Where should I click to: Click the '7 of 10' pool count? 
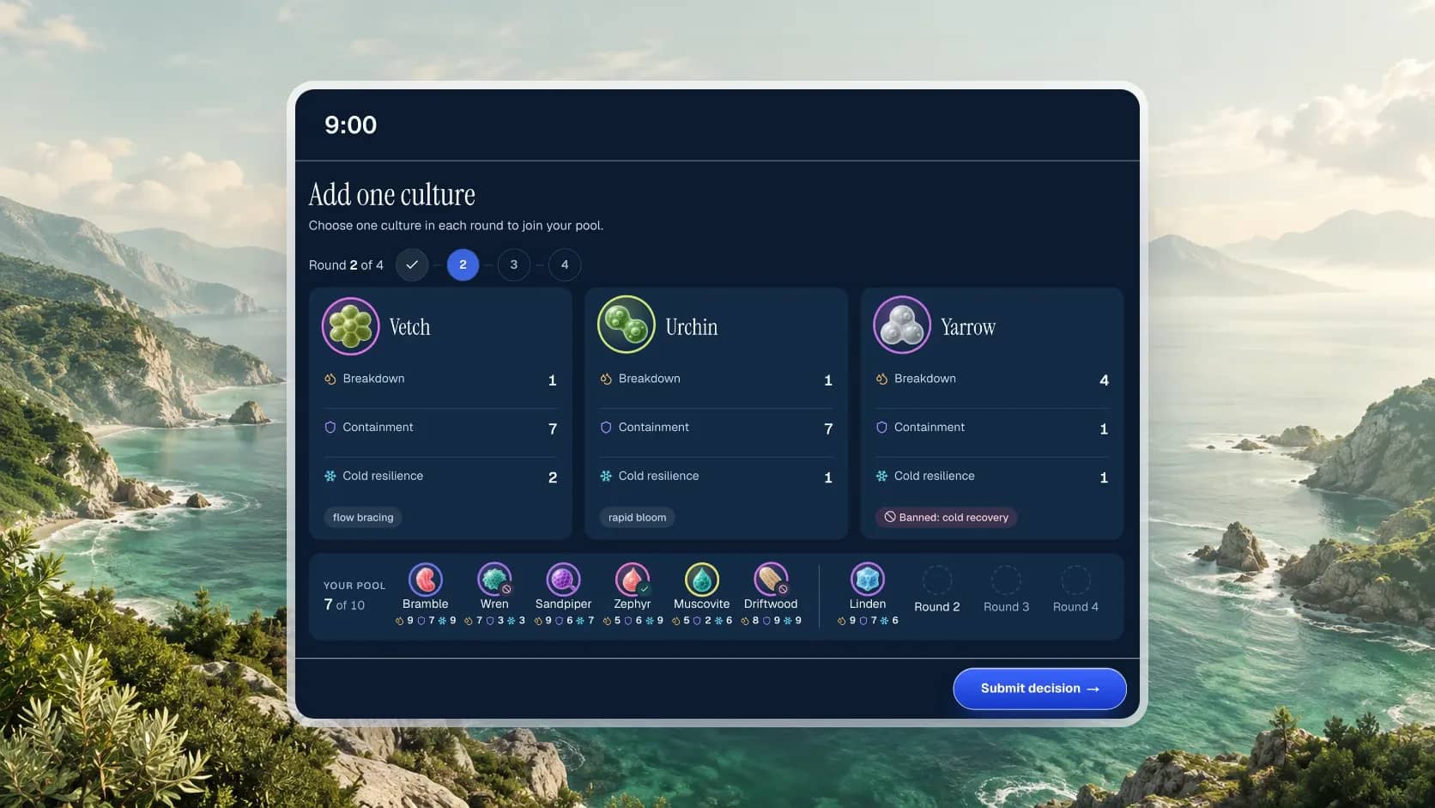[344, 604]
